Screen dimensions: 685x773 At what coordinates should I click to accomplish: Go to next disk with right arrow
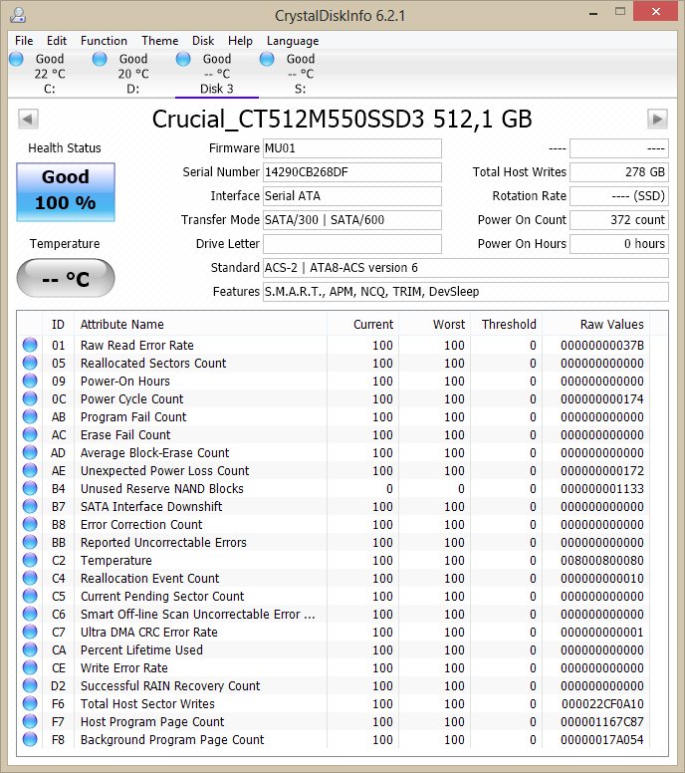[x=657, y=120]
